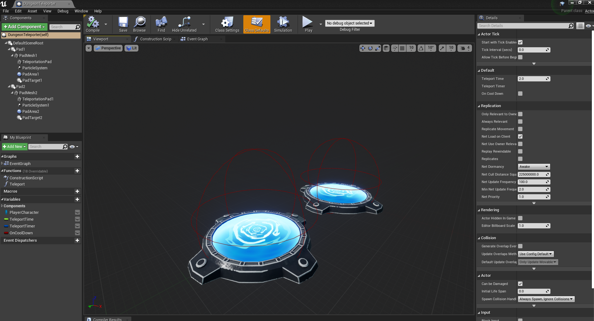Open camera speed setting
Image resolution: width=594 pixels, height=321 pixels.
pyautogui.click(x=465, y=48)
